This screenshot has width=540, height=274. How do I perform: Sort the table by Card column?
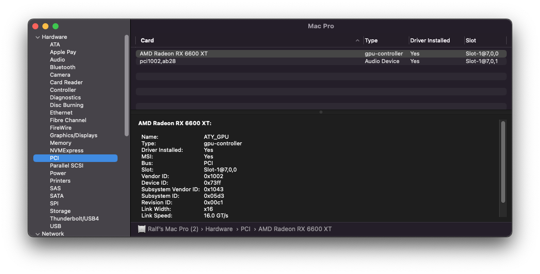point(147,40)
